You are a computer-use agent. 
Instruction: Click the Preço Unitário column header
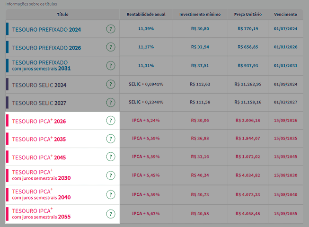click(x=248, y=14)
